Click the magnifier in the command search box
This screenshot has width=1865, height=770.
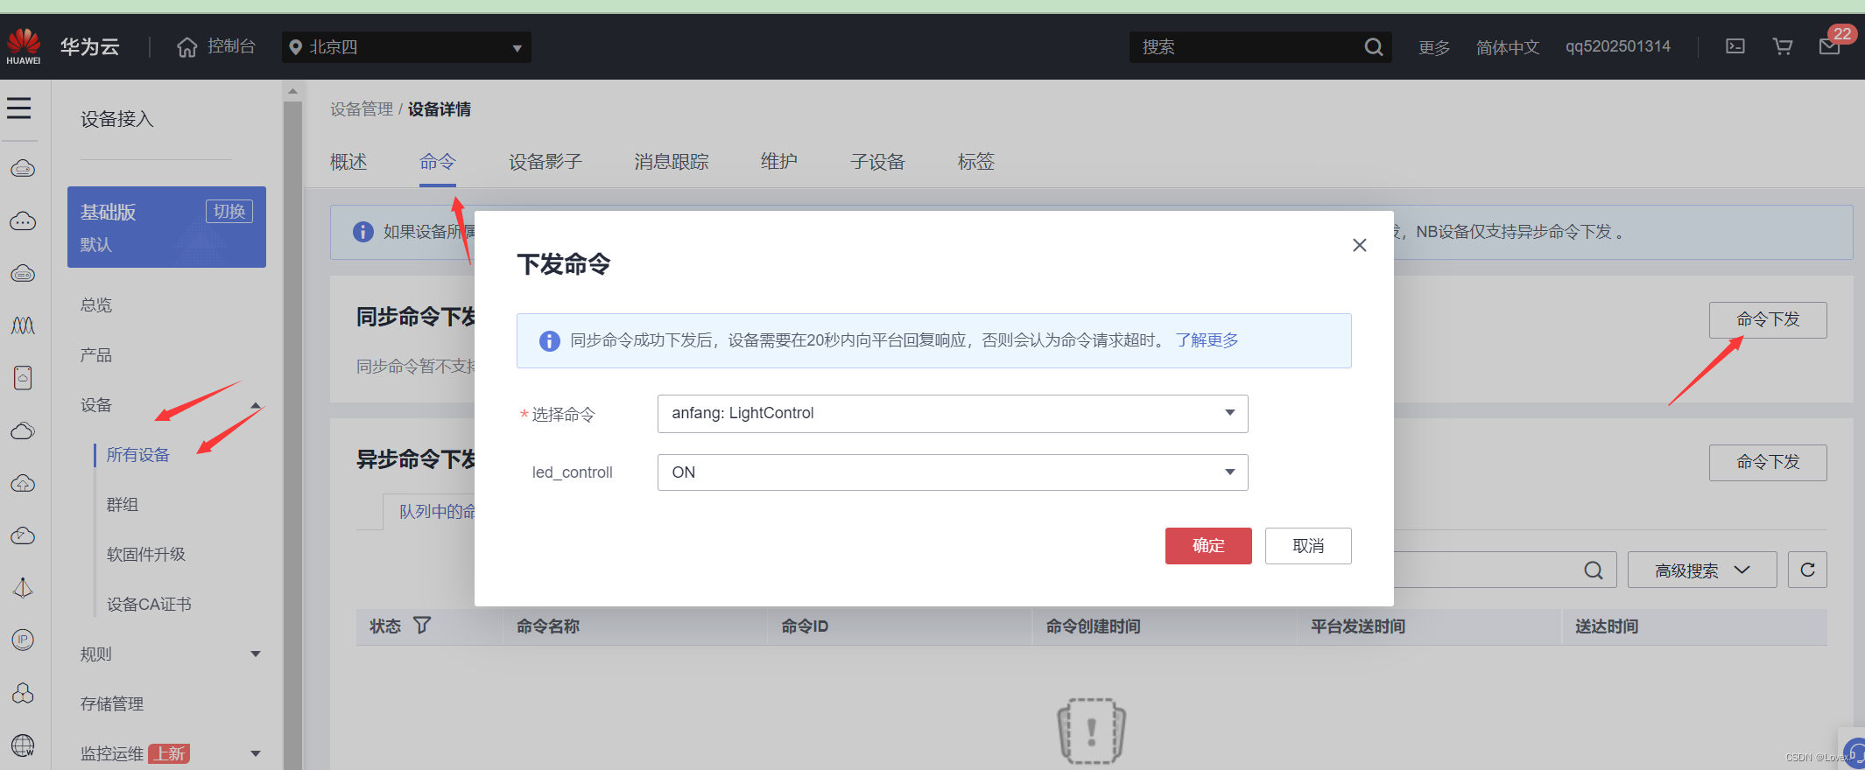1594,570
